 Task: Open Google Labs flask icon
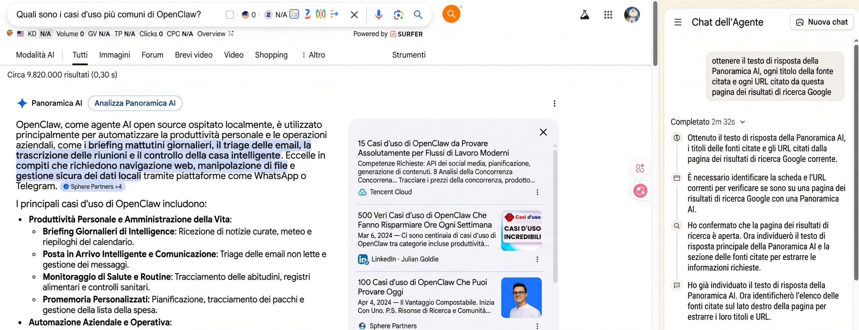point(585,15)
